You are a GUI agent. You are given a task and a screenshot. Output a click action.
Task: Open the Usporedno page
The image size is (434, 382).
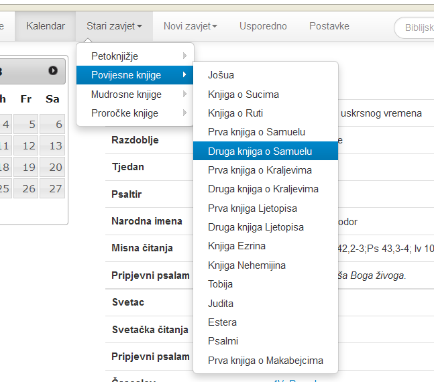[263, 26]
